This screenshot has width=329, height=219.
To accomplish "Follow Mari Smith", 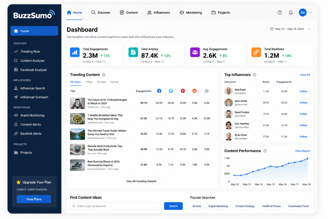I will tap(303, 103).
